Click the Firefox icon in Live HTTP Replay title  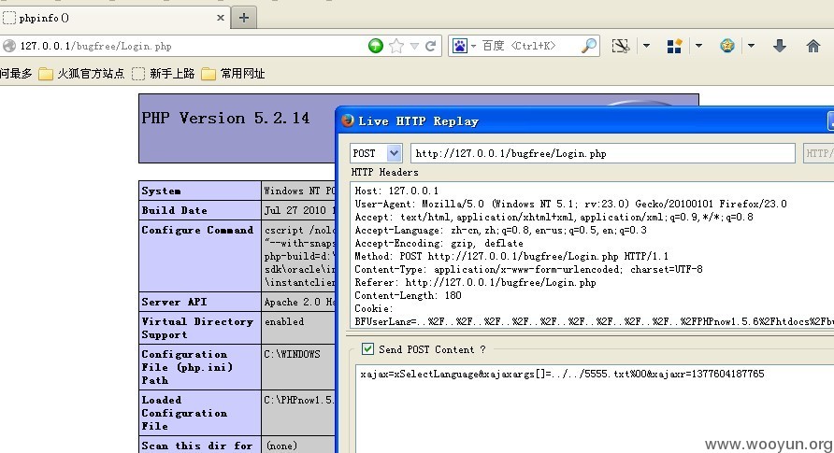(348, 120)
